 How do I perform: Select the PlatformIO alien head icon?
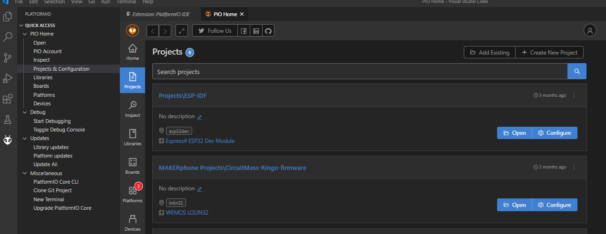click(8, 140)
